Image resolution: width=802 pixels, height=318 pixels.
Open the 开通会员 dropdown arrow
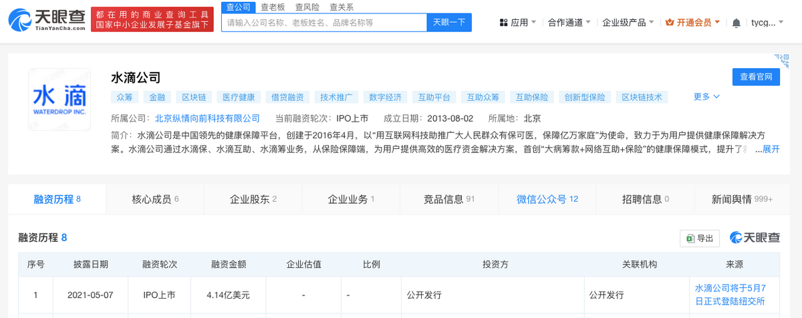(x=717, y=22)
